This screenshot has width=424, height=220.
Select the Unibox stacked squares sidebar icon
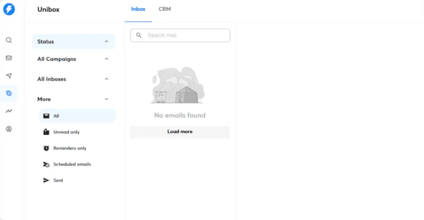9,93
